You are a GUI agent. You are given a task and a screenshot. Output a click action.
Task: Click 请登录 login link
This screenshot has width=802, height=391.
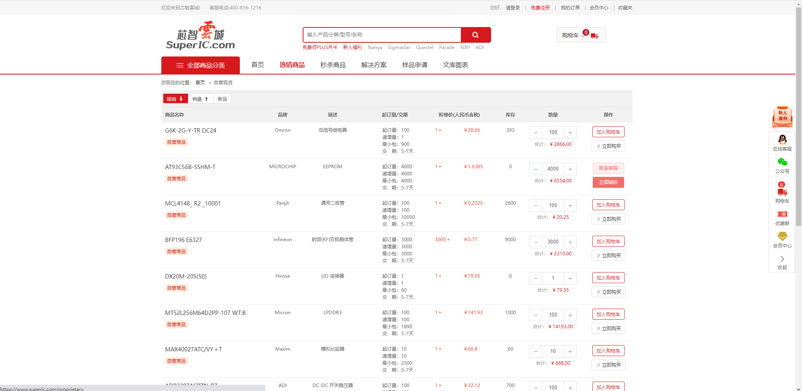513,8
